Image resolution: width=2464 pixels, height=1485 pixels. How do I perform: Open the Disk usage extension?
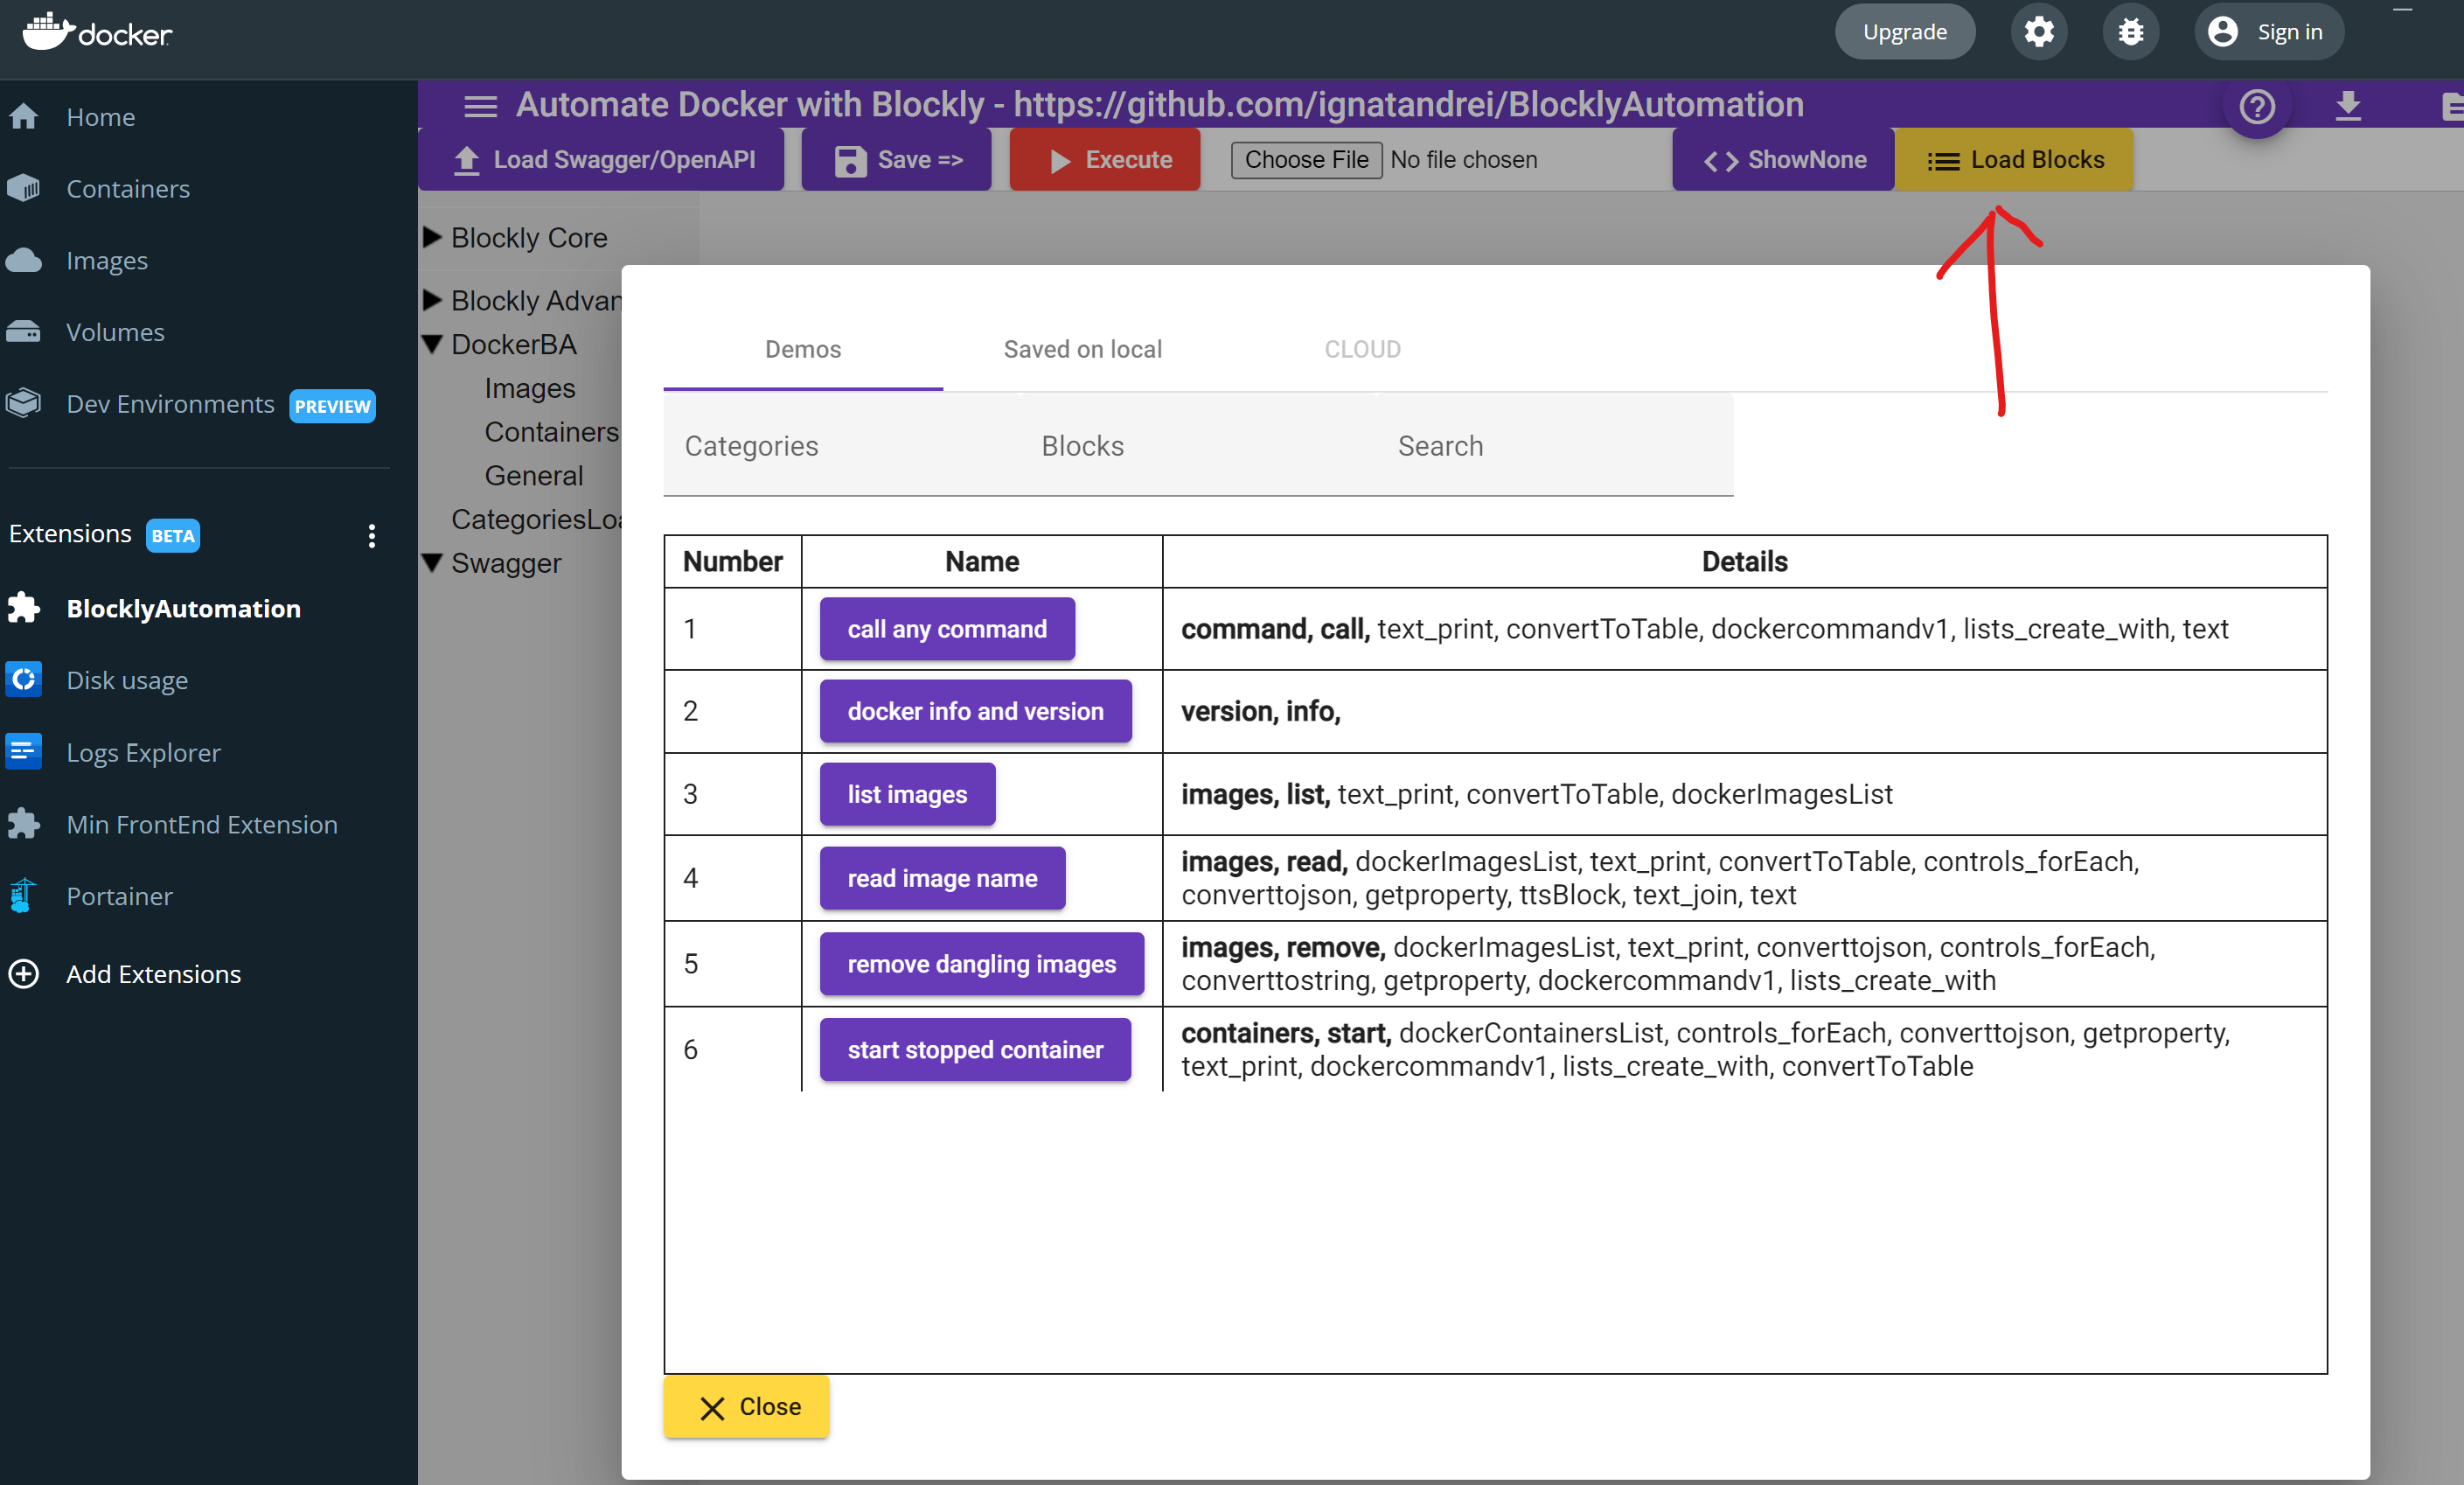tap(127, 680)
